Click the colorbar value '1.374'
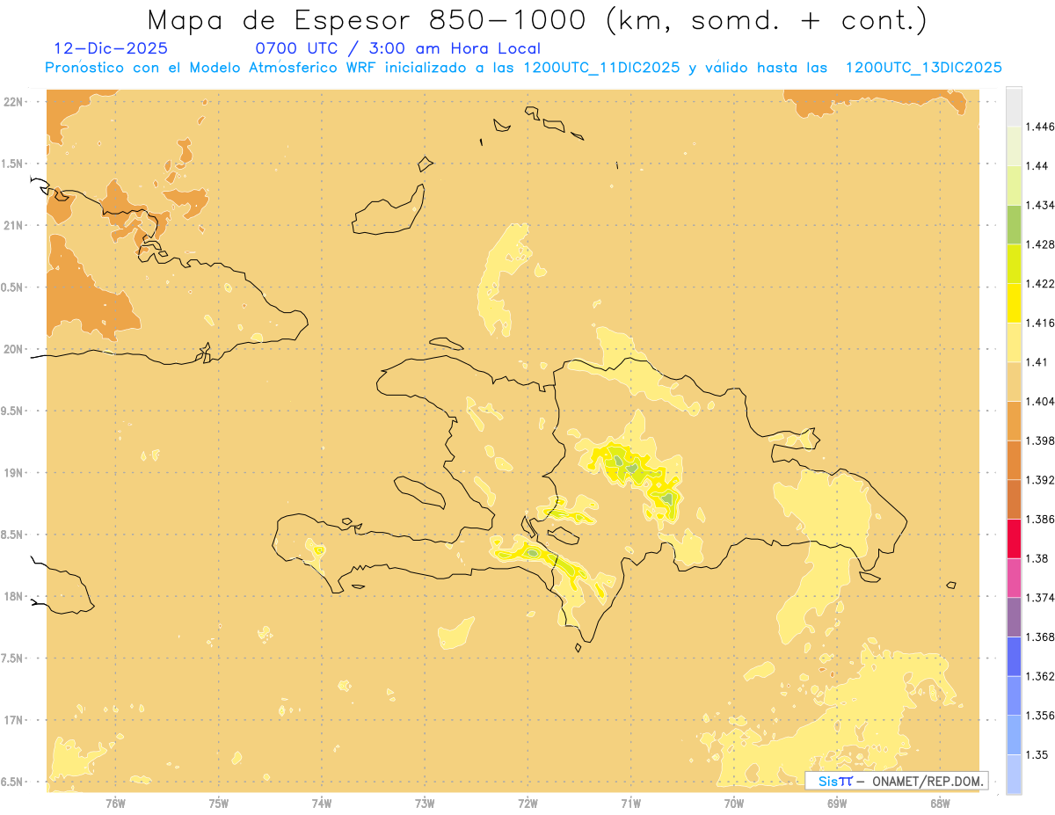1055x815 pixels. (x=1040, y=598)
